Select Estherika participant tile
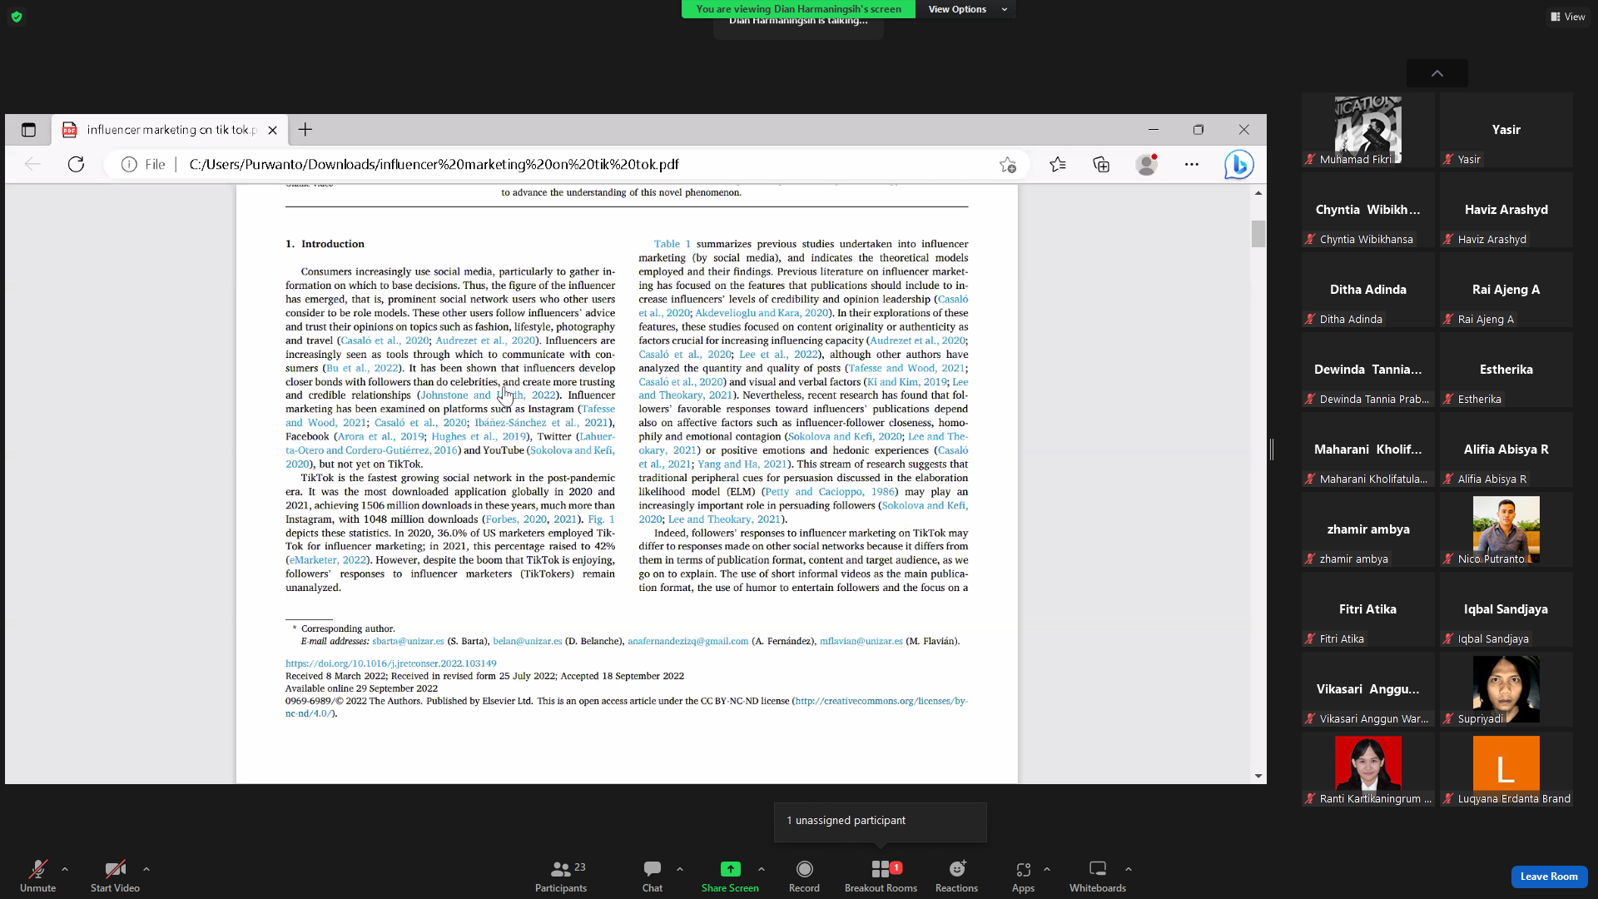Viewport: 1598px width, 899px height. click(x=1506, y=370)
